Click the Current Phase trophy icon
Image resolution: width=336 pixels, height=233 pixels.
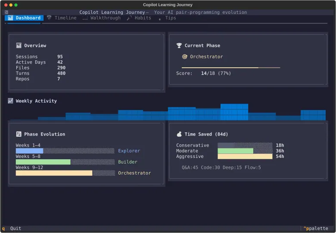(x=179, y=45)
